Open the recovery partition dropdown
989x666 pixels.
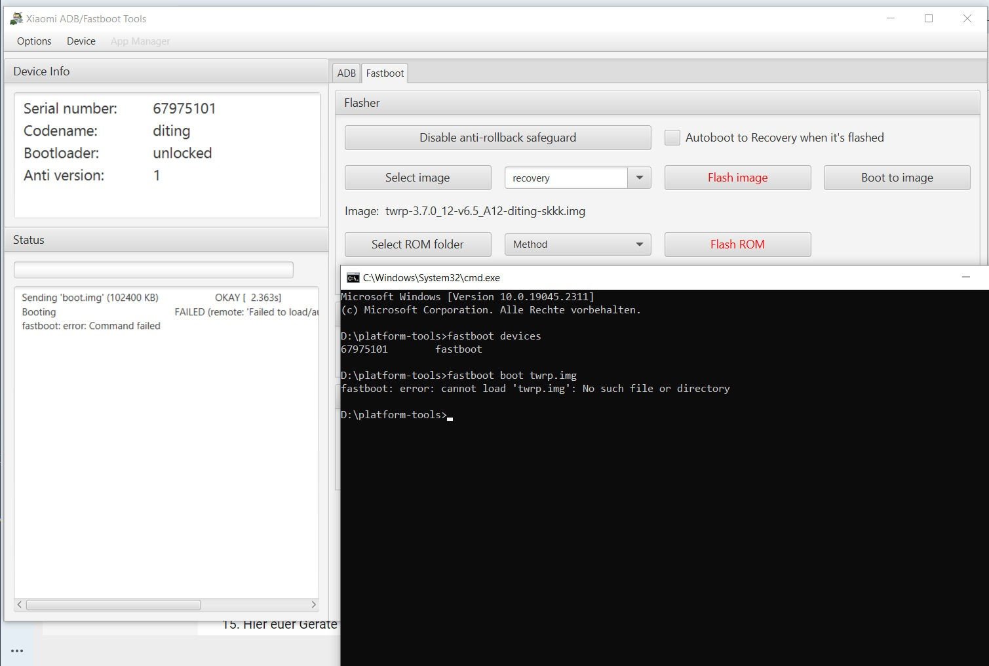point(639,178)
